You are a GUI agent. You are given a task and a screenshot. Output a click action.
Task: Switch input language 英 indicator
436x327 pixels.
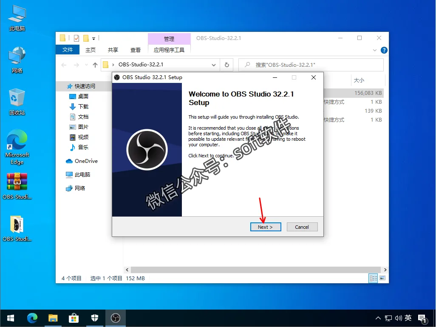408,318
